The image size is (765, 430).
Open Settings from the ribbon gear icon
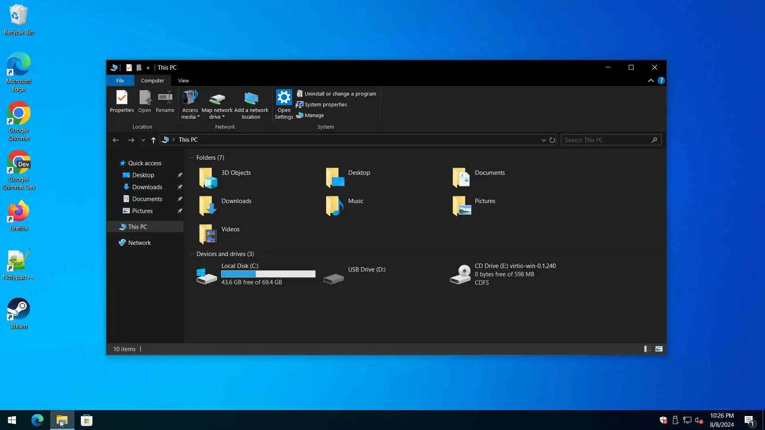(284, 98)
